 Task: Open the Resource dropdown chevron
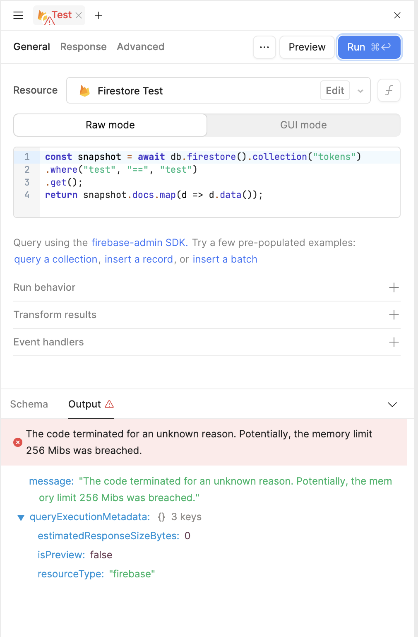tap(360, 91)
